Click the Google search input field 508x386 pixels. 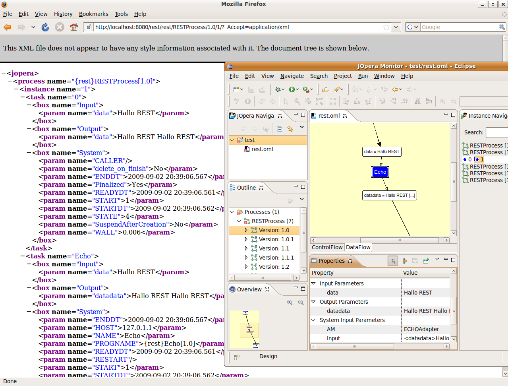coord(459,27)
